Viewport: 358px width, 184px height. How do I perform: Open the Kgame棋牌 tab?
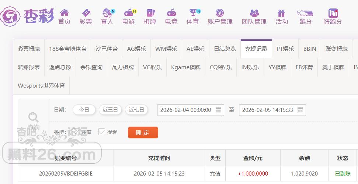(x=186, y=67)
